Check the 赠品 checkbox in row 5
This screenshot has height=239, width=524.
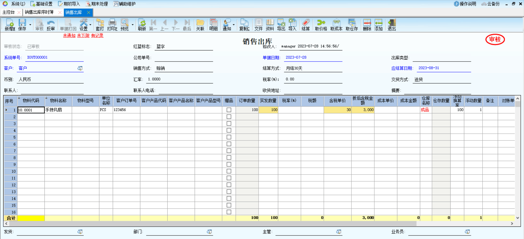(229, 137)
